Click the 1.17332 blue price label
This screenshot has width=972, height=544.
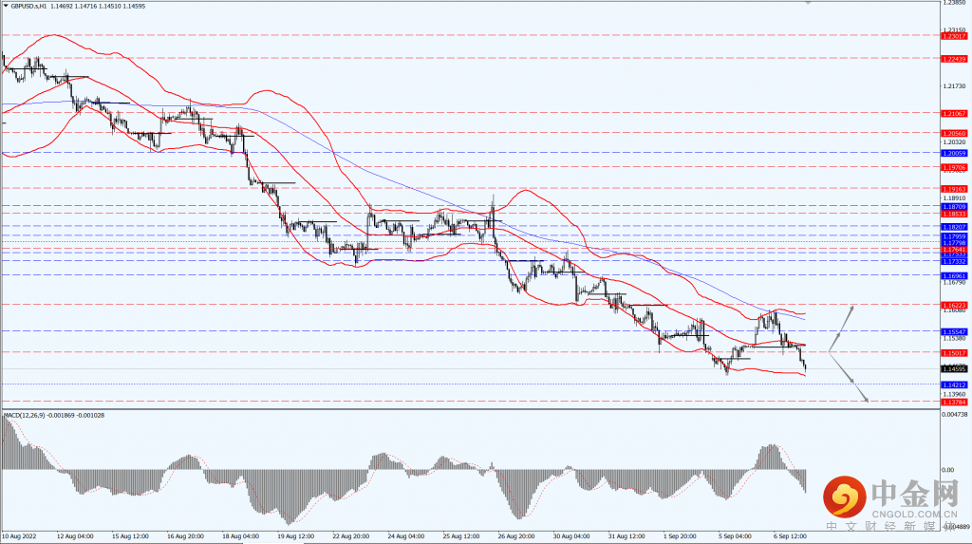coord(953,262)
